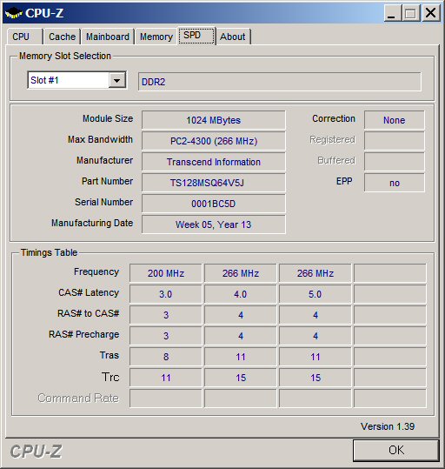Click the Week 05, Year 13 date value
Image resolution: width=445 pixels, height=469 pixels.
coord(214,224)
